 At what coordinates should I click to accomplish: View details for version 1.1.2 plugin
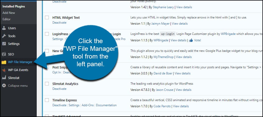[184, 57]
